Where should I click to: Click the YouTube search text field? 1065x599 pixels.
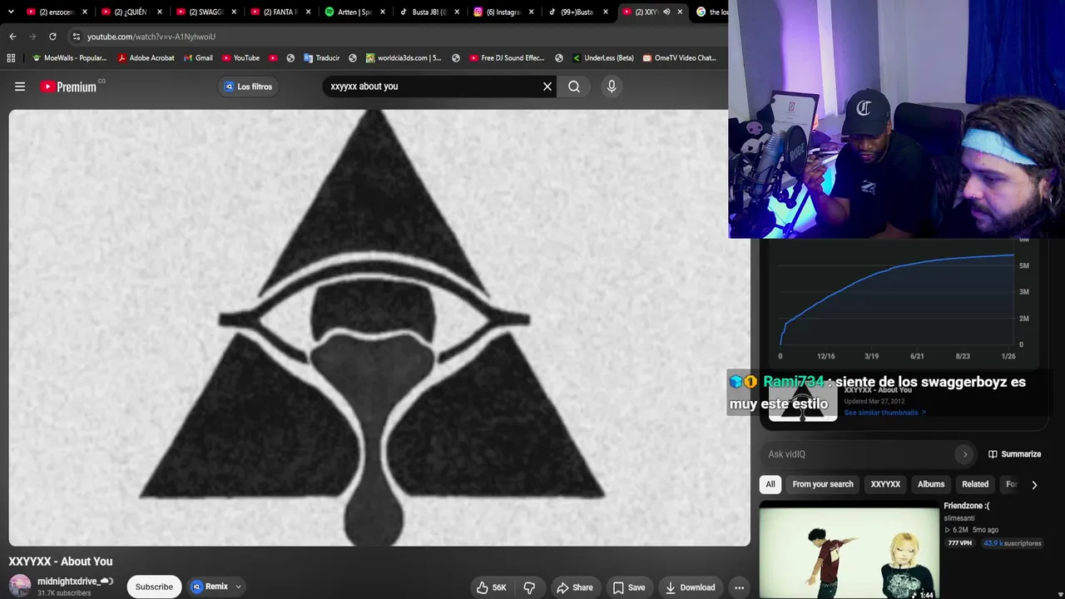pos(433,87)
